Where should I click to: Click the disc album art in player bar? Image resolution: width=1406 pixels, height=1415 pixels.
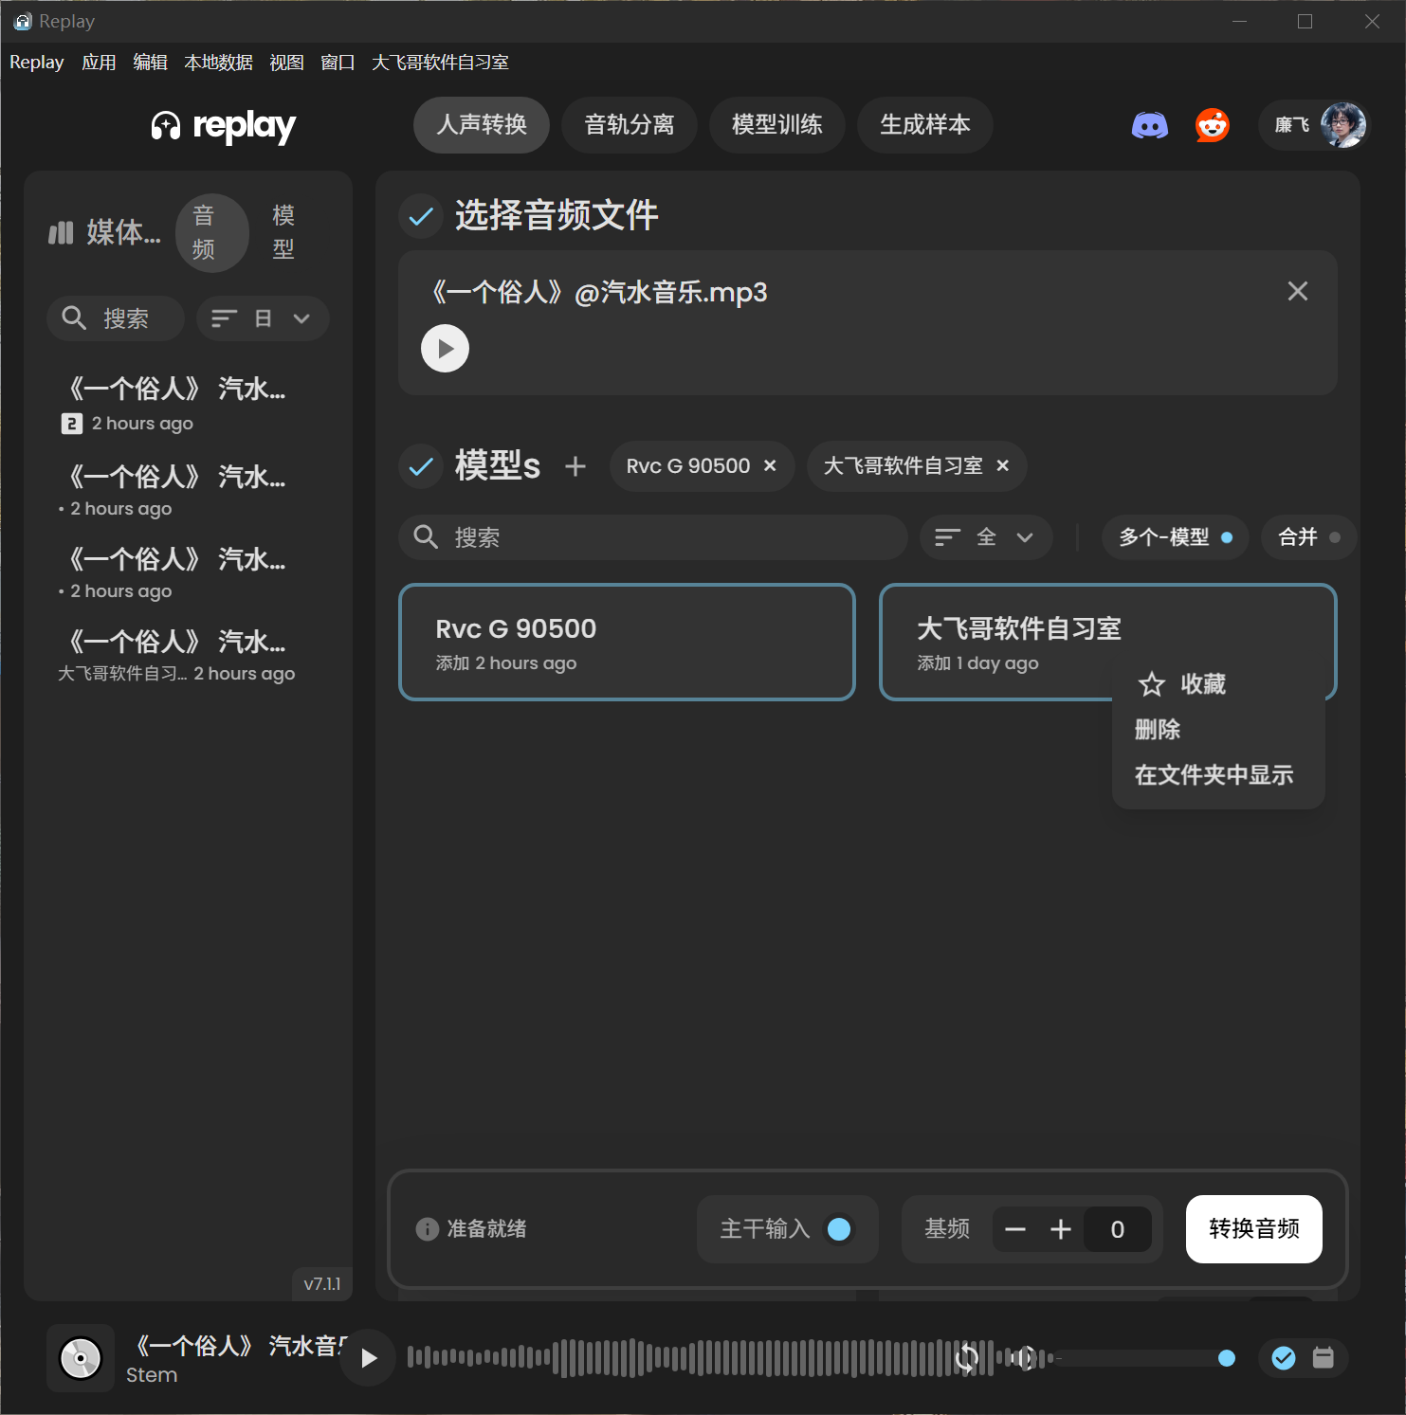(81, 1358)
